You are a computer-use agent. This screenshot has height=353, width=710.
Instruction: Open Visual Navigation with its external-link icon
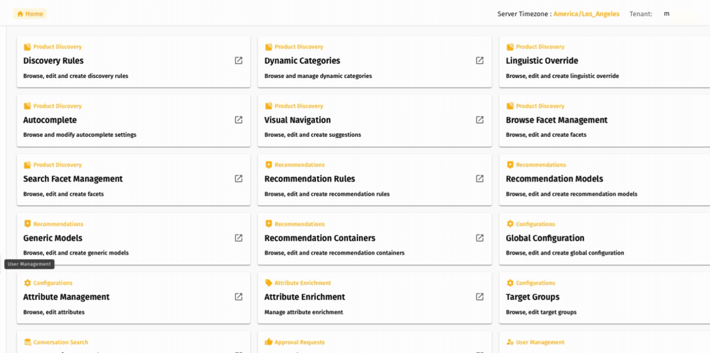(x=480, y=120)
